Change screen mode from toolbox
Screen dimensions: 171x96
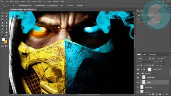[x=6, y=46]
